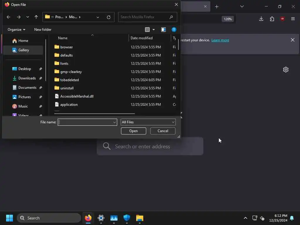Open Desktop in navigation pane
This screenshot has height=225, width=300.
(x=25, y=69)
